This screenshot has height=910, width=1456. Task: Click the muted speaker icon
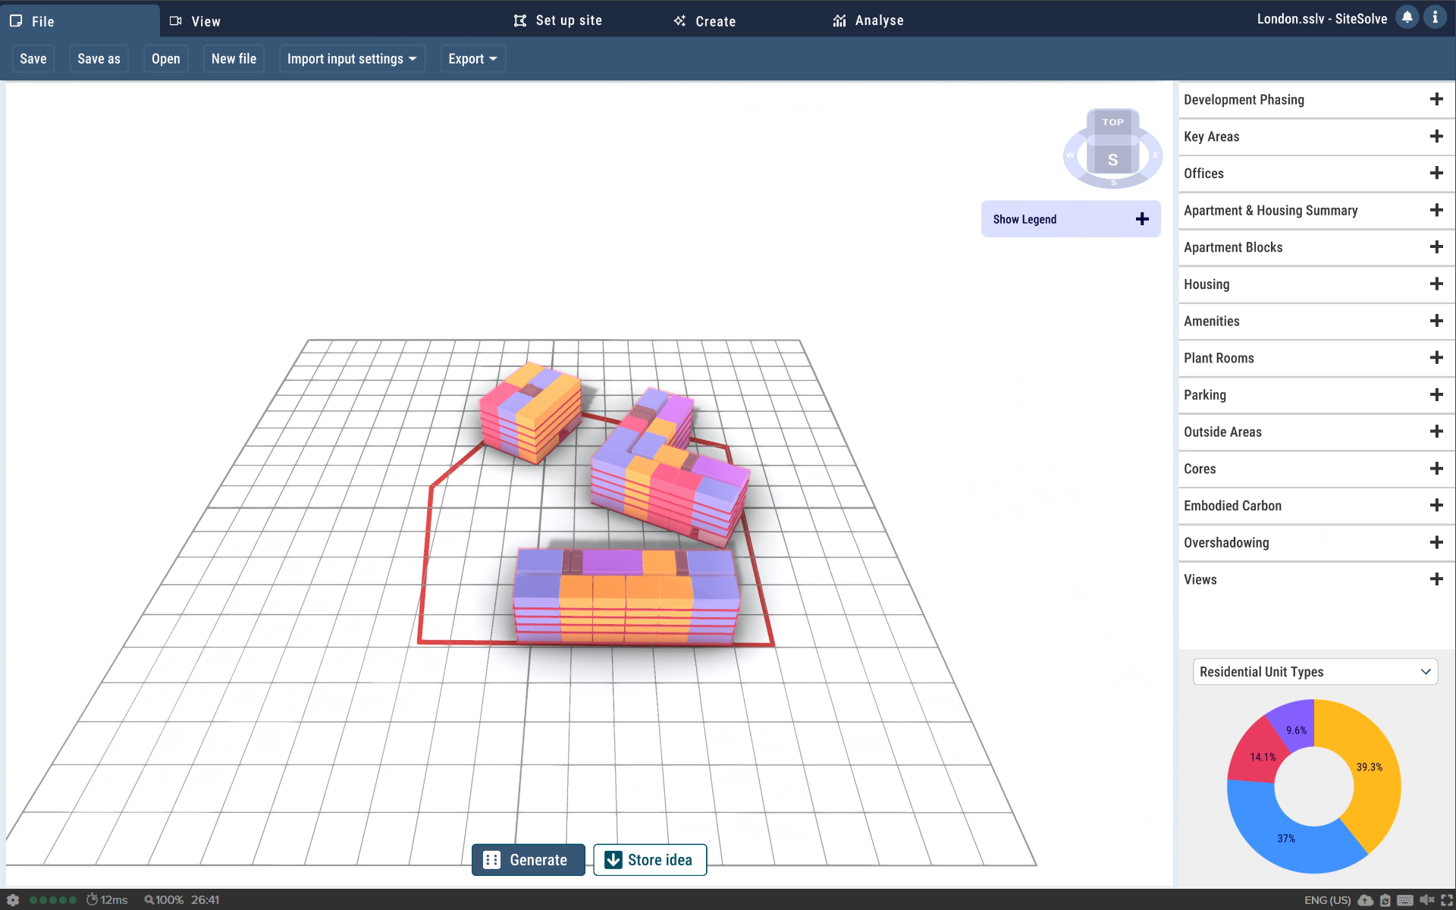(x=1426, y=900)
